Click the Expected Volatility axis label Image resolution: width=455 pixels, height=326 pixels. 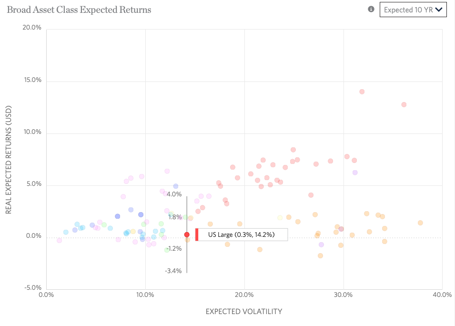tap(243, 312)
